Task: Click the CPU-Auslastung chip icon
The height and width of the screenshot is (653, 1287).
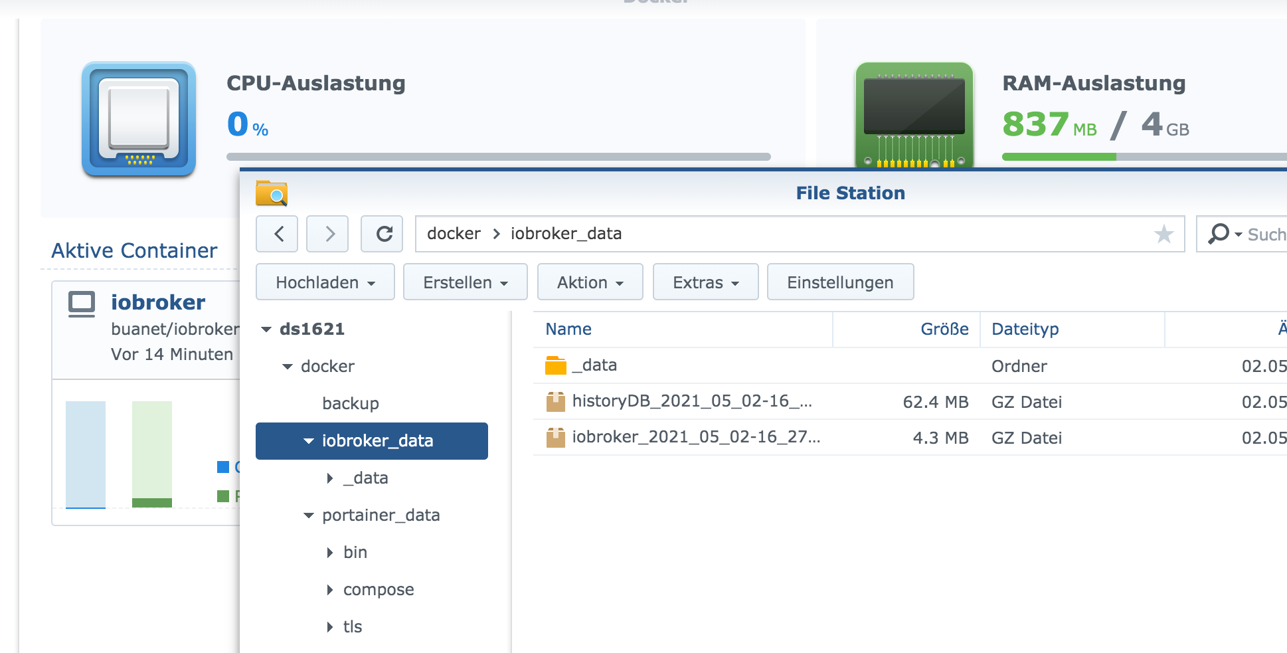Action: [x=139, y=120]
